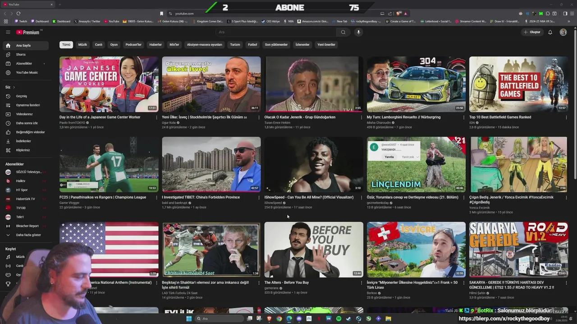Select the Canlı filter chip
Image resolution: width=577 pixels, height=324 pixels.
tap(98, 45)
